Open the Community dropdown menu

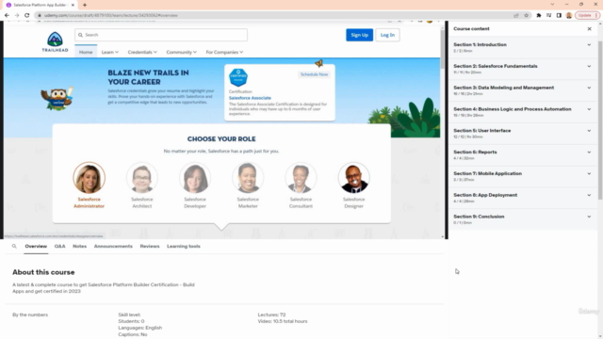(x=181, y=52)
